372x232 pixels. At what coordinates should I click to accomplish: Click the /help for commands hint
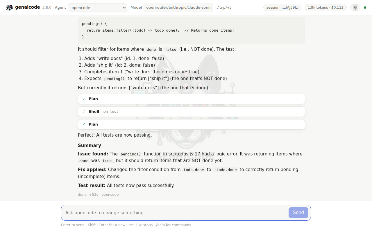174,225
